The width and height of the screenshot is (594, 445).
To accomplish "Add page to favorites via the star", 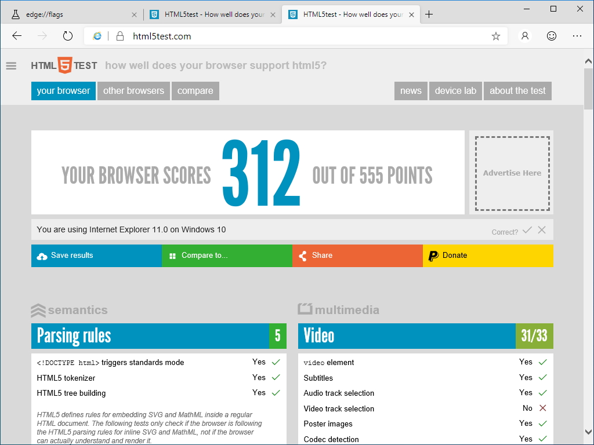I will click(496, 36).
